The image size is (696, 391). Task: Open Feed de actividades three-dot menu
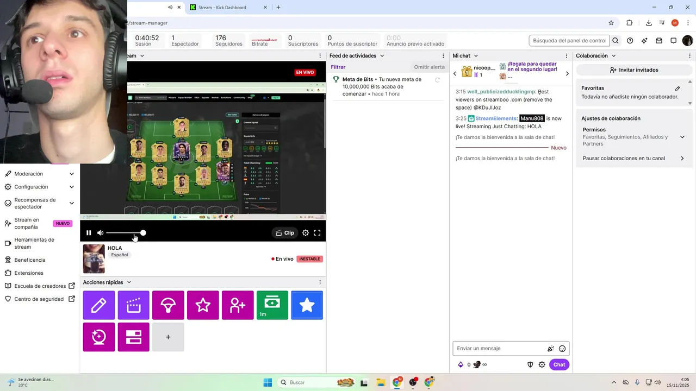coord(444,56)
